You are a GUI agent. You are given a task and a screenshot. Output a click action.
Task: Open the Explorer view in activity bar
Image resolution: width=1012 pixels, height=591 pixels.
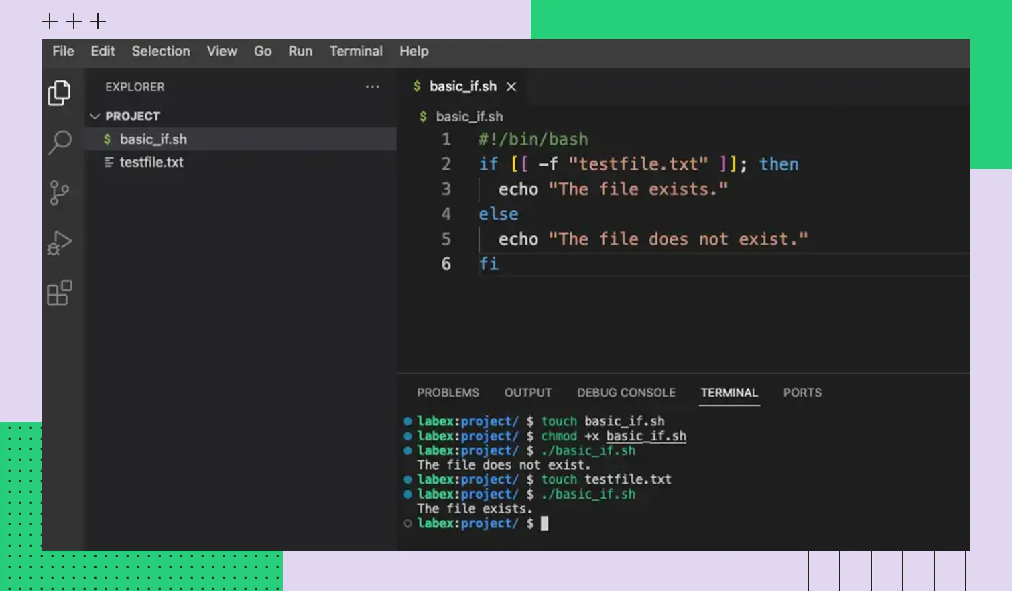(59, 93)
